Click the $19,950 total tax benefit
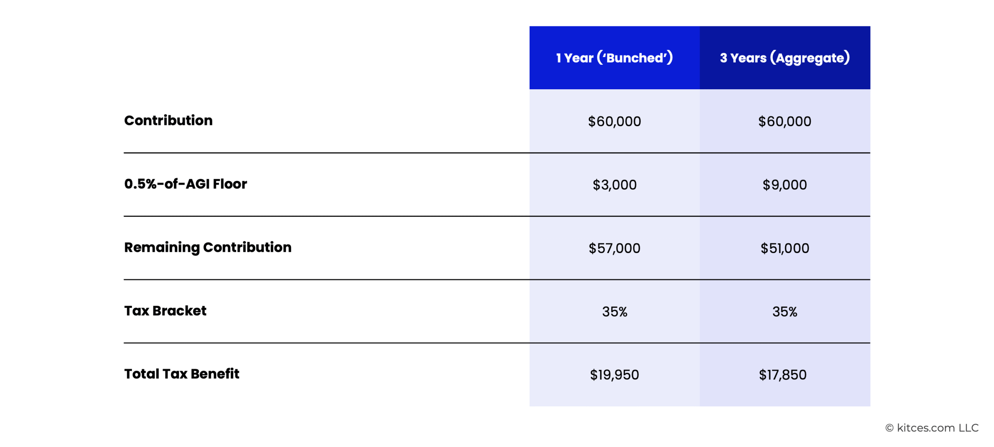994x447 pixels. pyautogui.click(x=614, y=375)
